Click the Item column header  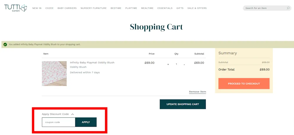click(x=46, y=54)
